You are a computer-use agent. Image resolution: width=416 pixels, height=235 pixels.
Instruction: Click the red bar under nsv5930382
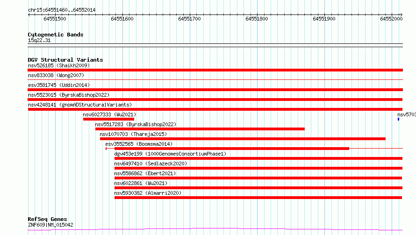coord(258,198)
